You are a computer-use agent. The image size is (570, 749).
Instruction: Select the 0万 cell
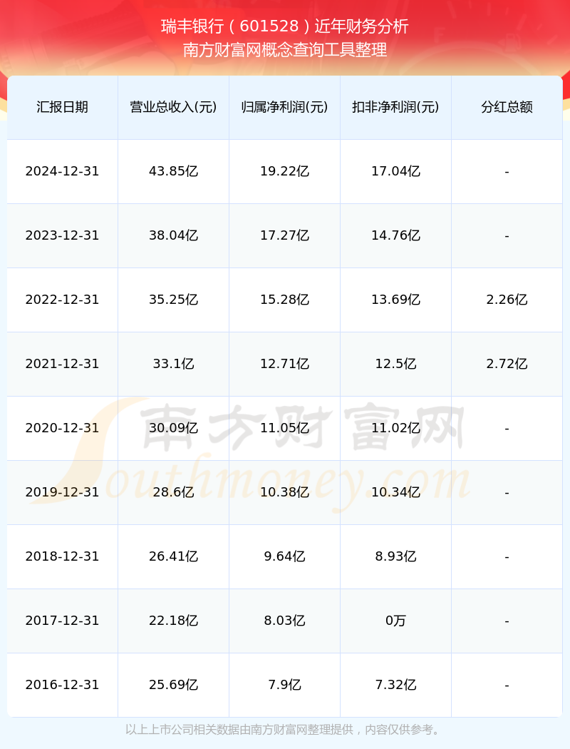click(x=396, y=621)
